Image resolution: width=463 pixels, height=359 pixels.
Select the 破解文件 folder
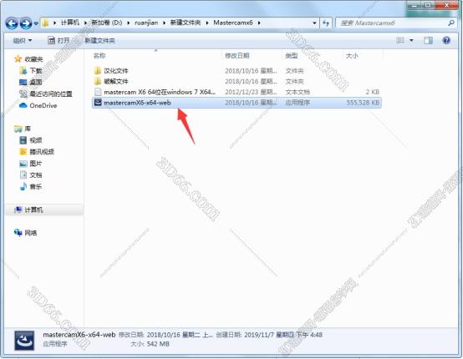point(115,81)
